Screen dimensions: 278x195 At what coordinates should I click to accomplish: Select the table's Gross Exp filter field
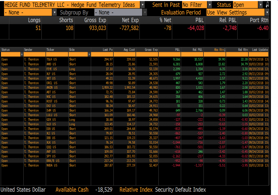point(147,54)
